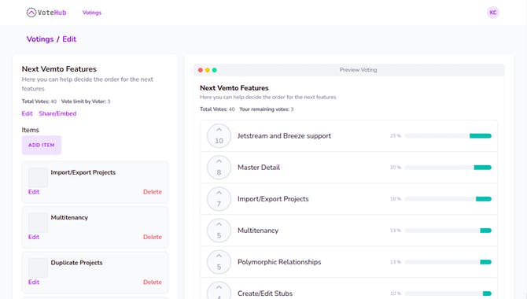Click the ADD ITEM button
The height and width of the screenshot is (299, 527).
(42, 145)
